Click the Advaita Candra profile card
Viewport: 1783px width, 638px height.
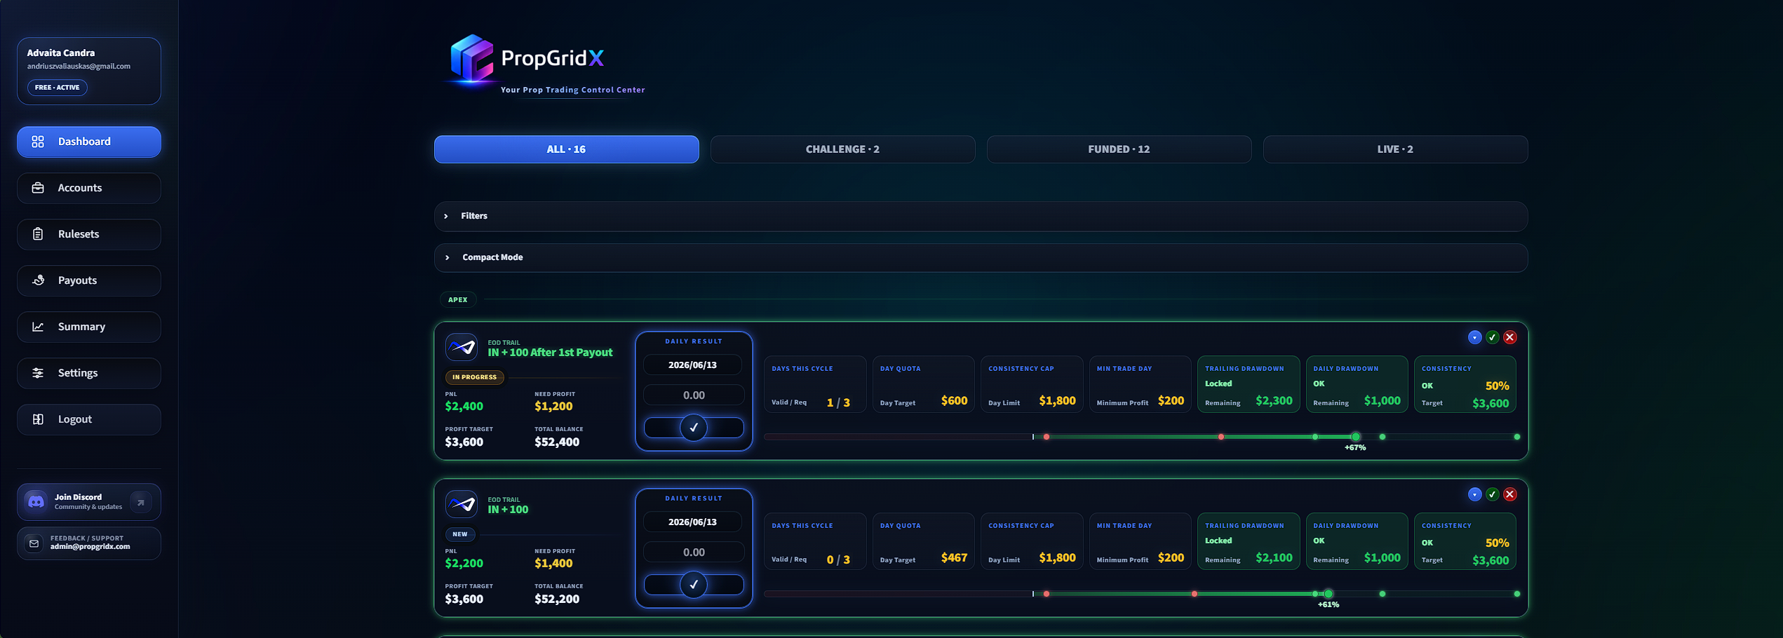tap(89, 71)
